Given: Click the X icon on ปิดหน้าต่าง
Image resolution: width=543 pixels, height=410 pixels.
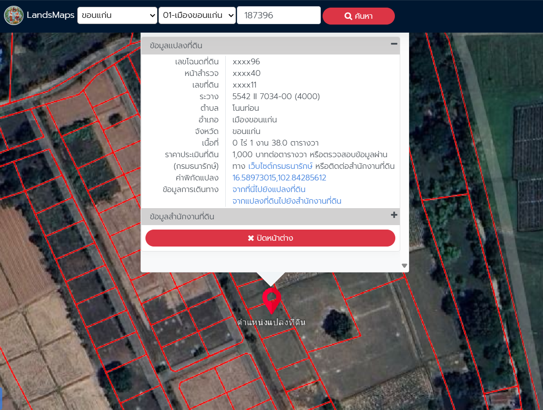Looking at the screenshot, I should tap(251, 238).
